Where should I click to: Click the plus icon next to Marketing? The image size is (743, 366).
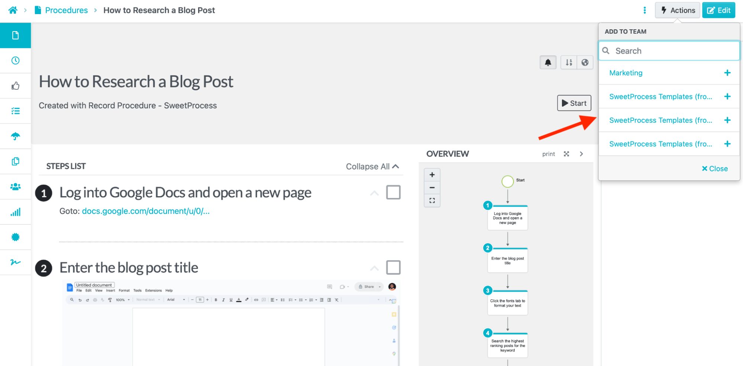coord(727,73)
